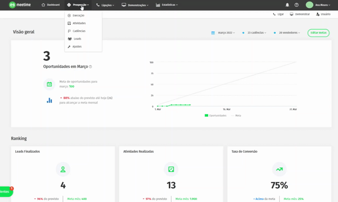Toggle Oportunidades series in chart legend
The height and width of the screenshot is (202, 338).
(x=215, y=115)
